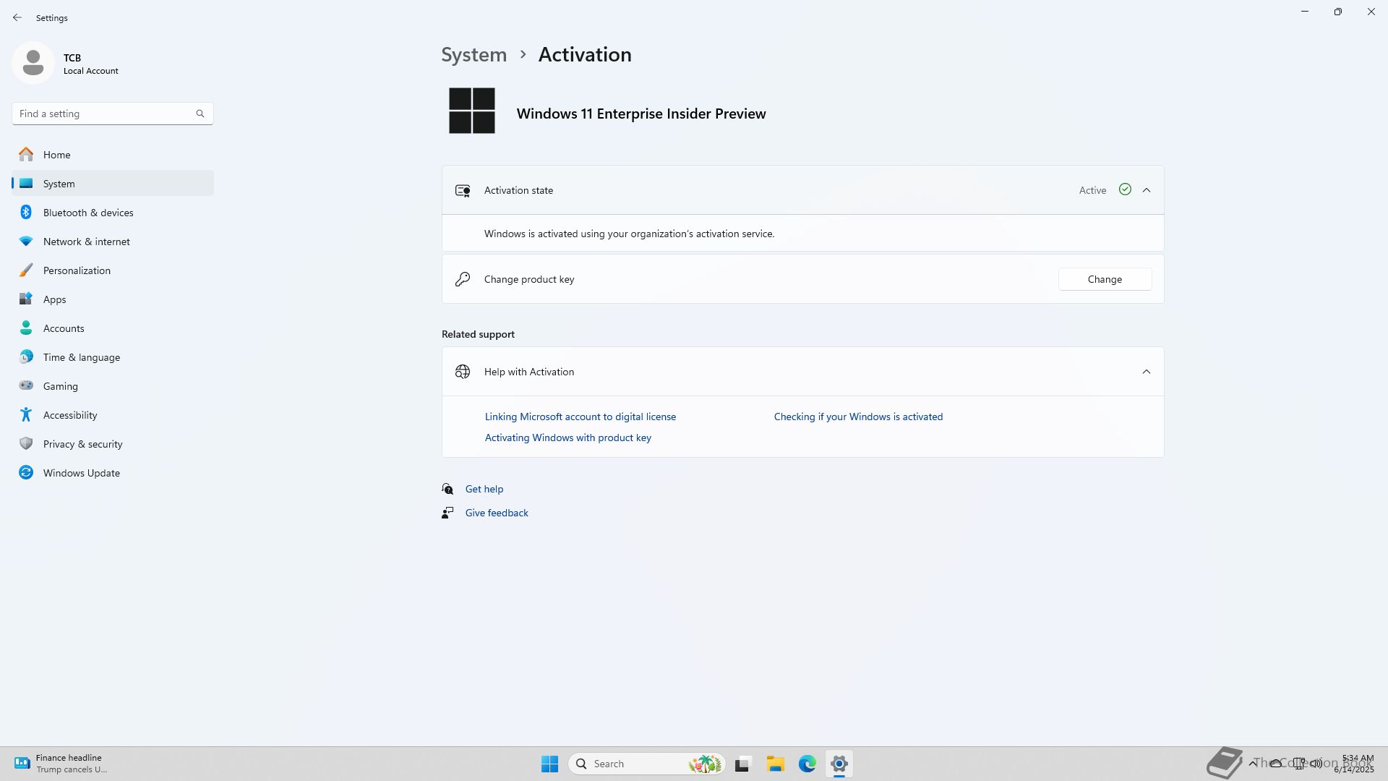Click the Change product key button
The height and width of the screenshot is (781, 1388).
(1104, 279)
